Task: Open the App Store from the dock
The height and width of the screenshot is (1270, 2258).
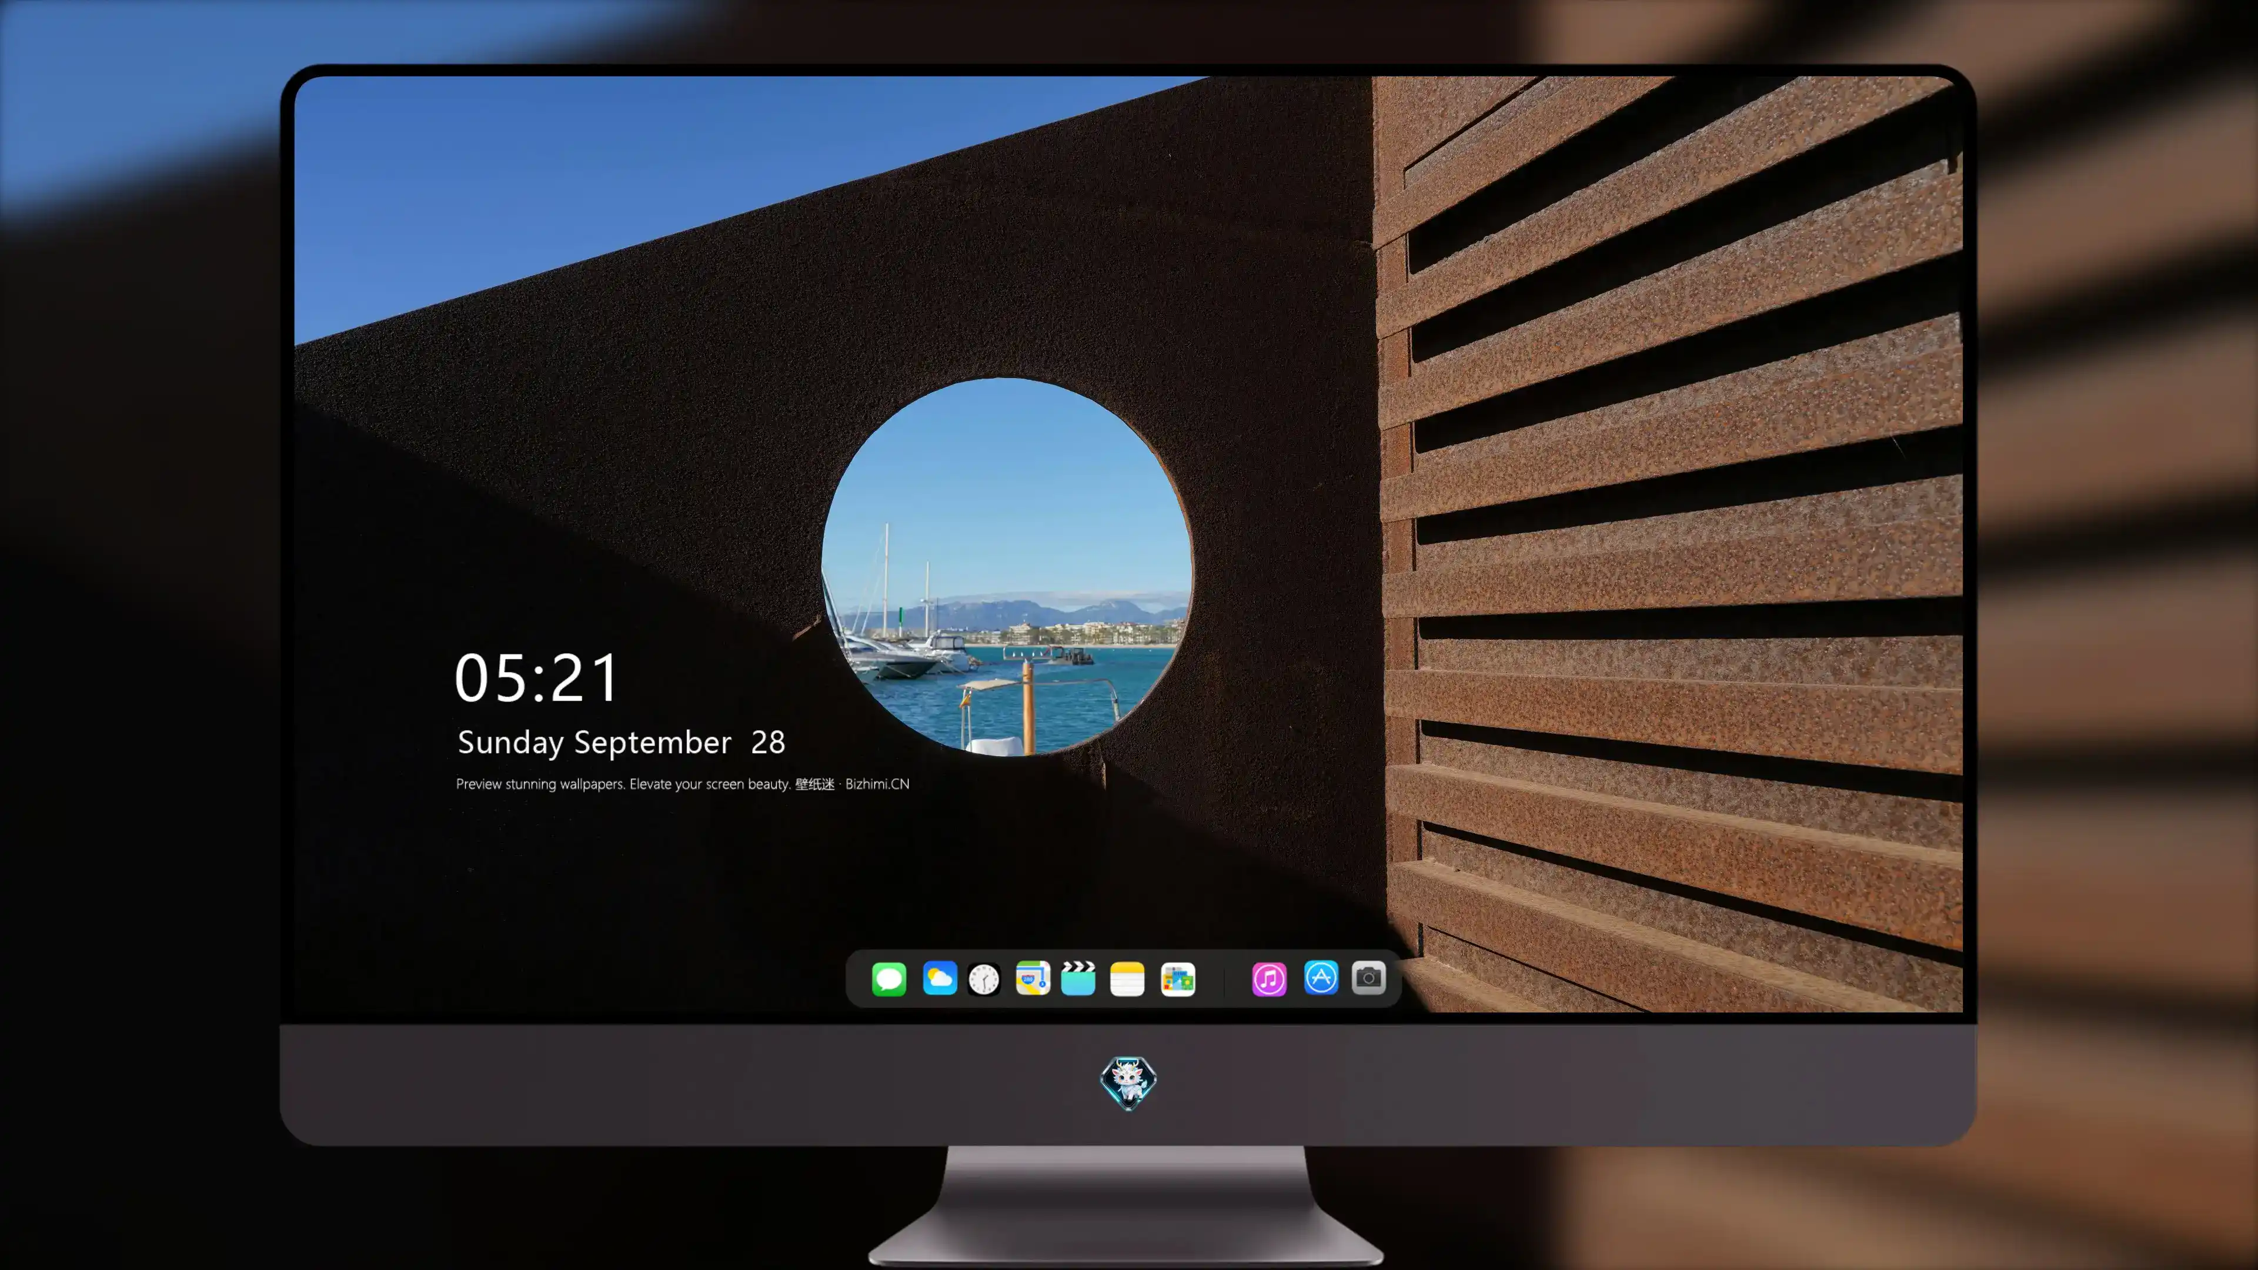Action: [1321, 977]
